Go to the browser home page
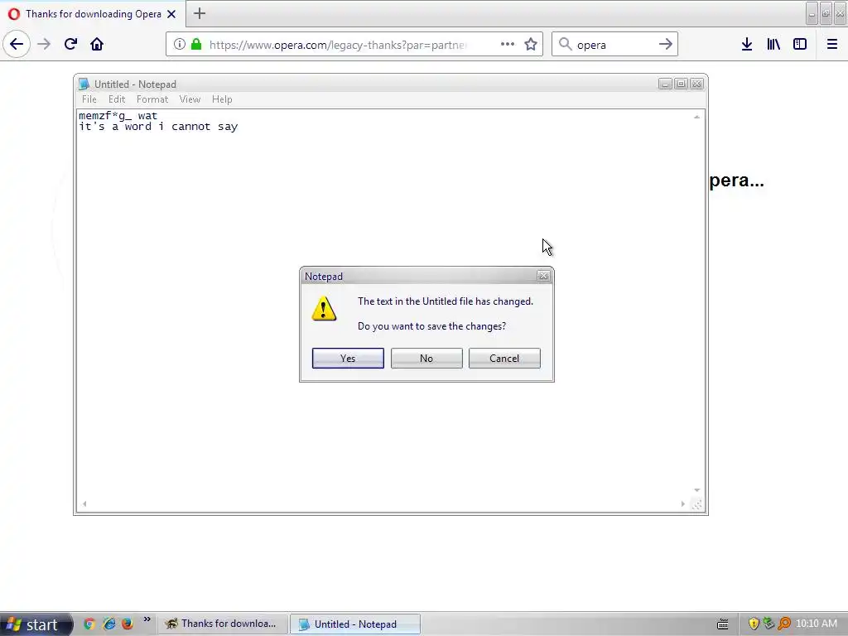This screenshot has height=636, width=848. tap(97, 44)
